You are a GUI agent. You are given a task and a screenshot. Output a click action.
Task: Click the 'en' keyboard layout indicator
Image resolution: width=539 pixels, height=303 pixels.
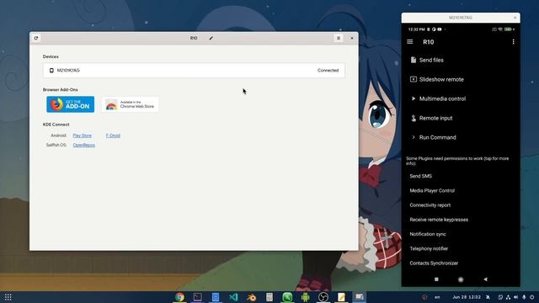pyautogui.click(x=437, y=297)
